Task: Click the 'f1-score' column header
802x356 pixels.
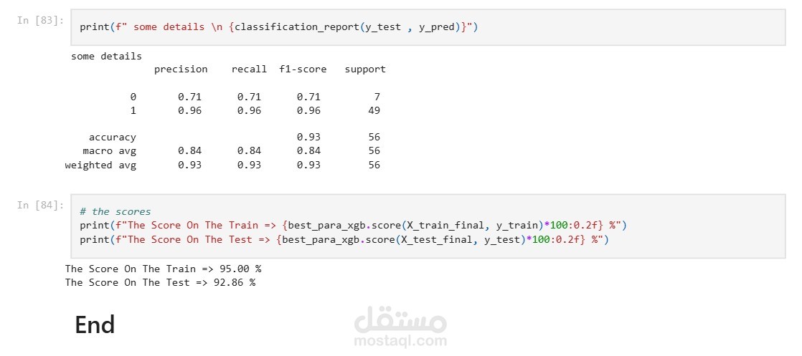Action: tap(303, 69)
